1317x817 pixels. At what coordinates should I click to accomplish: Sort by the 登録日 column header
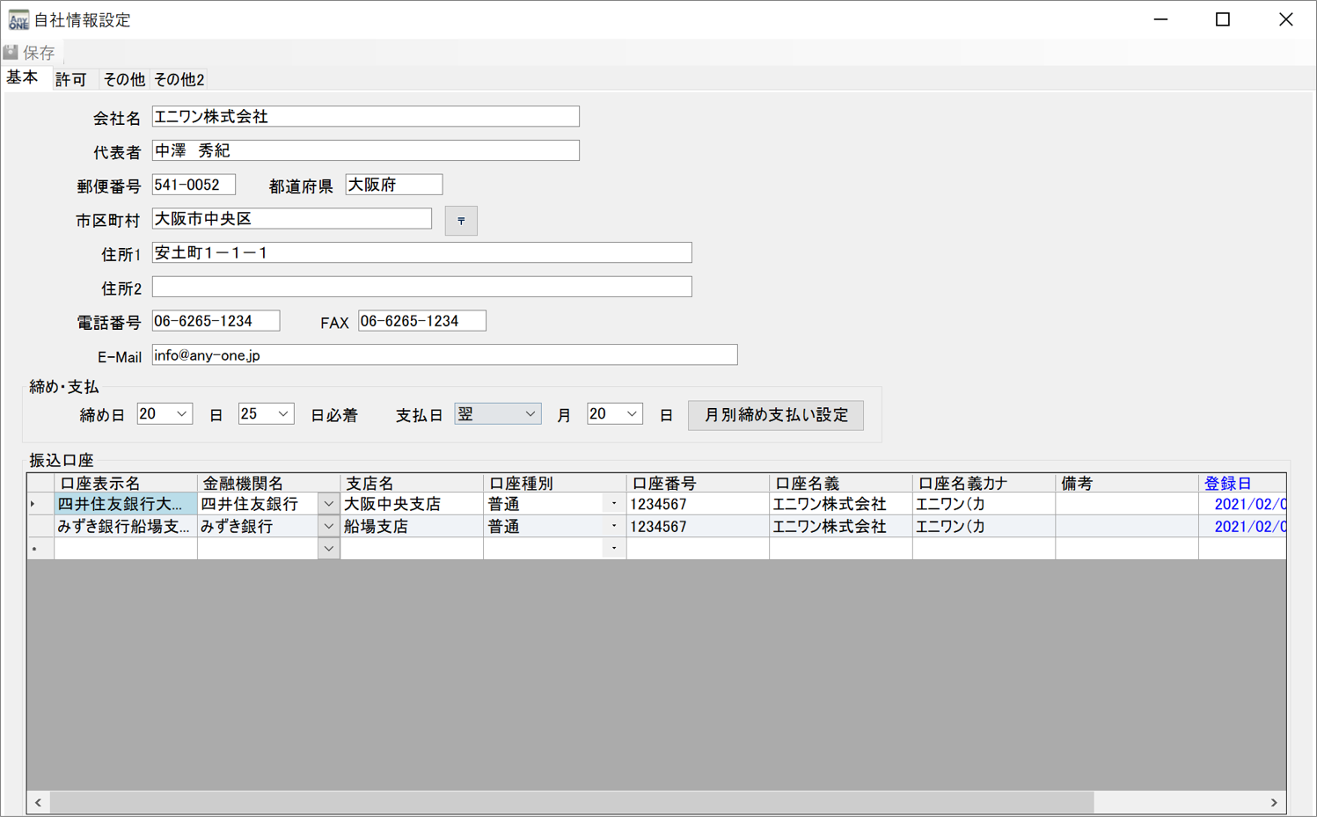(1227, 483)
